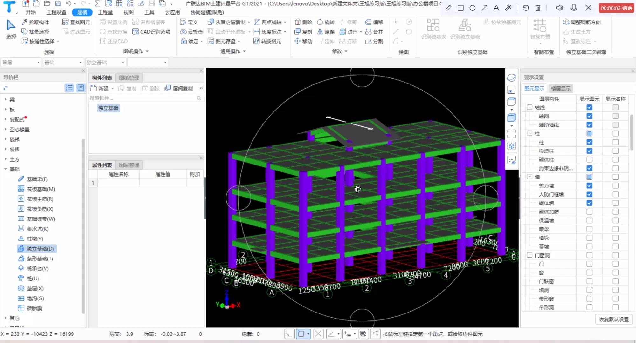The height and width of the screenshot is (343, 636).
Task: Click the microphone icon in recording toolbar
Action: click(573, 8)
